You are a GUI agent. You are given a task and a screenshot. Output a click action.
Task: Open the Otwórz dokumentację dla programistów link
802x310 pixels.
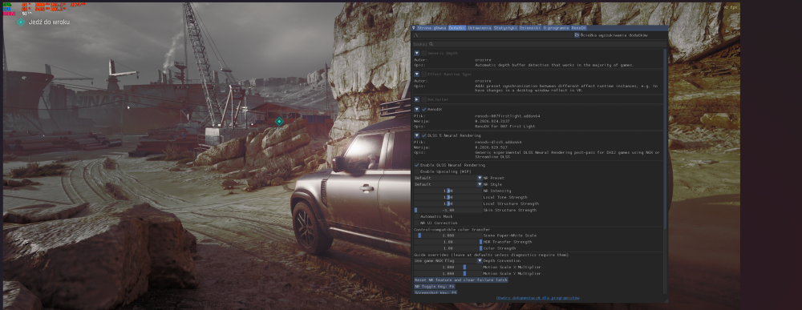(x=537, y=298)
